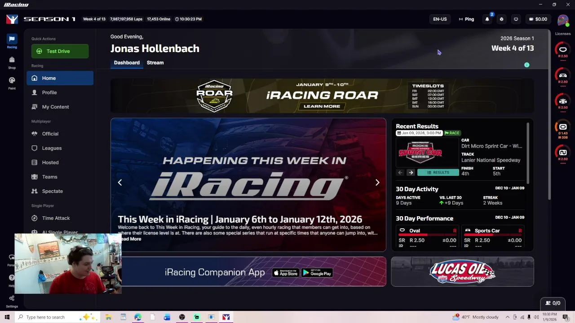
Task: Show next slide in news carousel
Action: 377,182
